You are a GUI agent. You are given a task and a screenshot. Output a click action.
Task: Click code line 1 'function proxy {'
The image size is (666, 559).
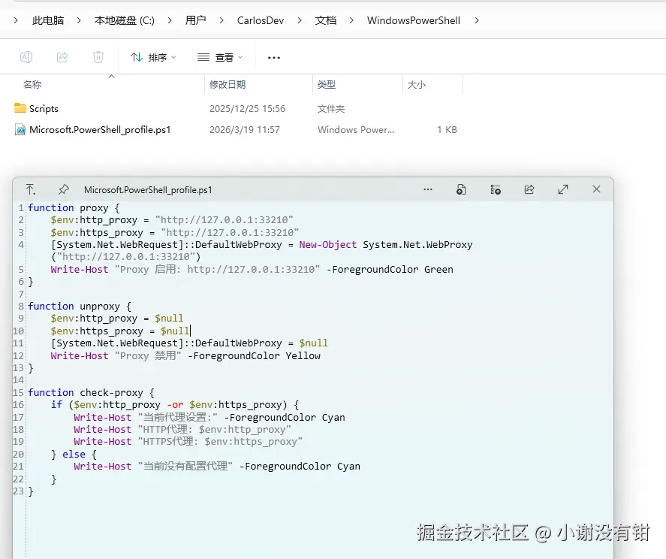74,208
